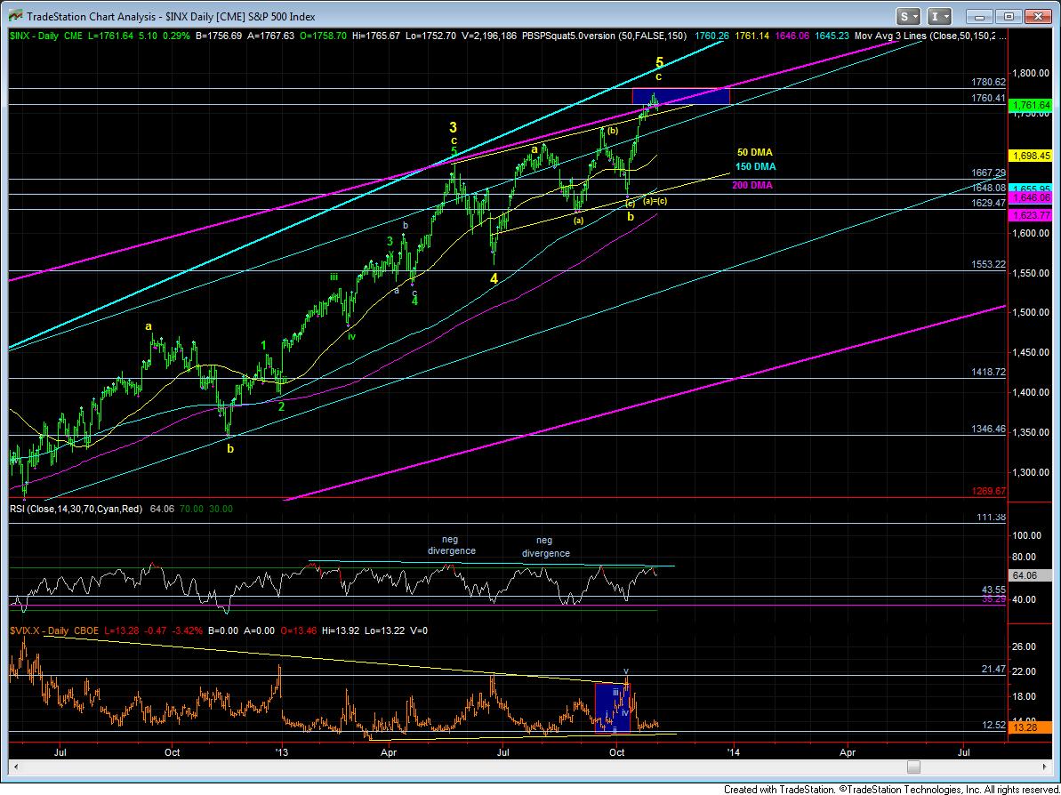Click the 1760.41 horizontal line label
The image size is (1061, 795).
[989, 98]
